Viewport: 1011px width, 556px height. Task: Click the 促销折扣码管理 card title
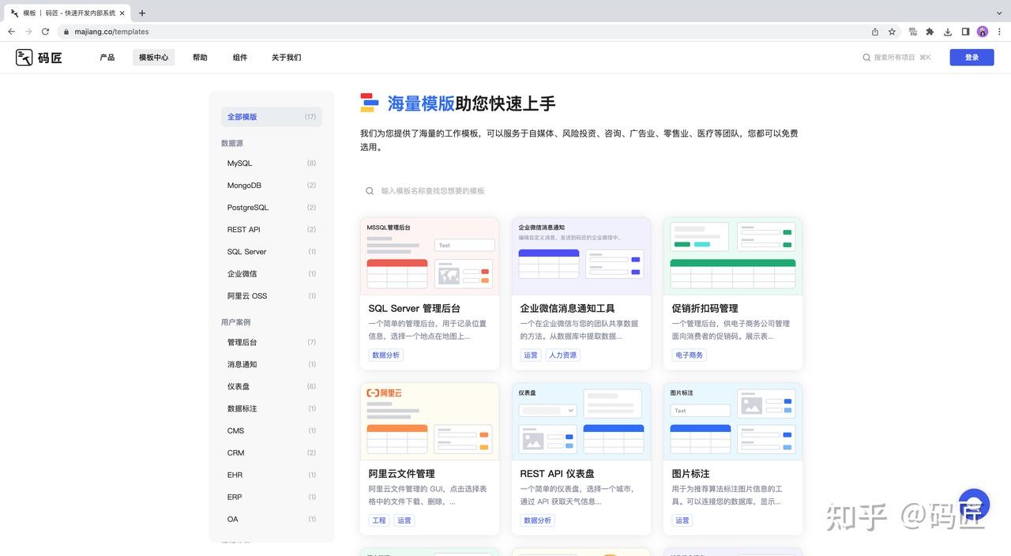pyautogui.click(x=705, y=309)
